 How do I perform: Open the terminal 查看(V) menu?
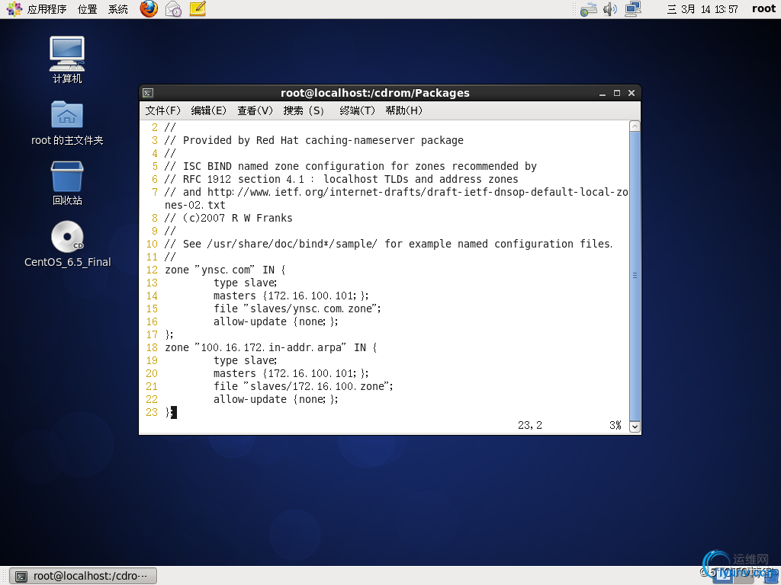coord(255,110)
